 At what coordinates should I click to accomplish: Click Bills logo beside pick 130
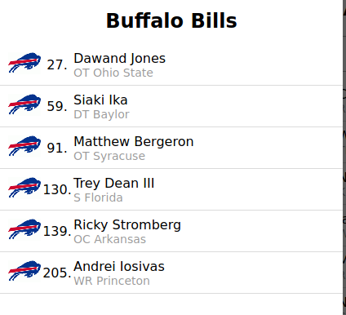24,188
